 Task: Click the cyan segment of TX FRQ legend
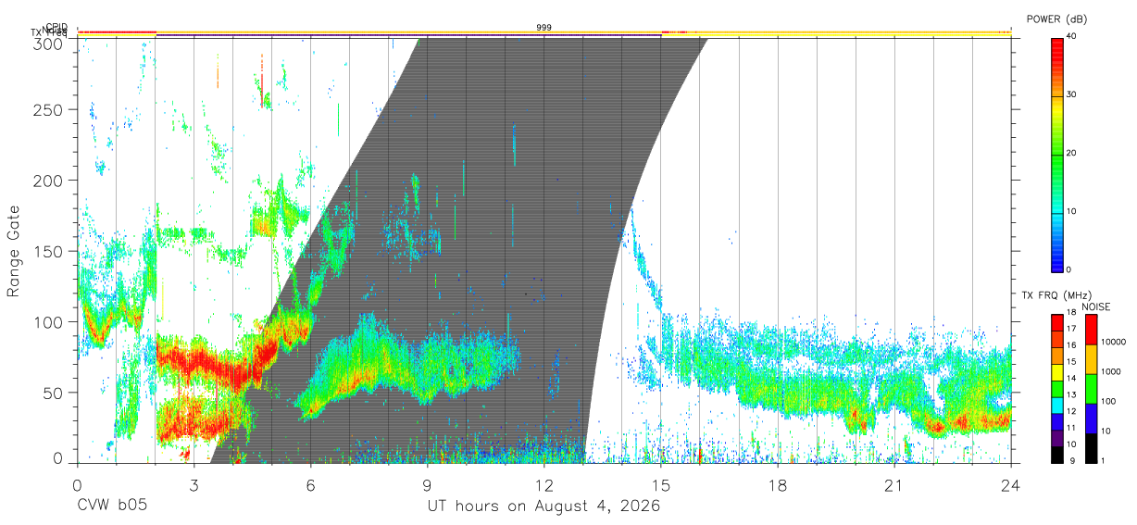1057,406
